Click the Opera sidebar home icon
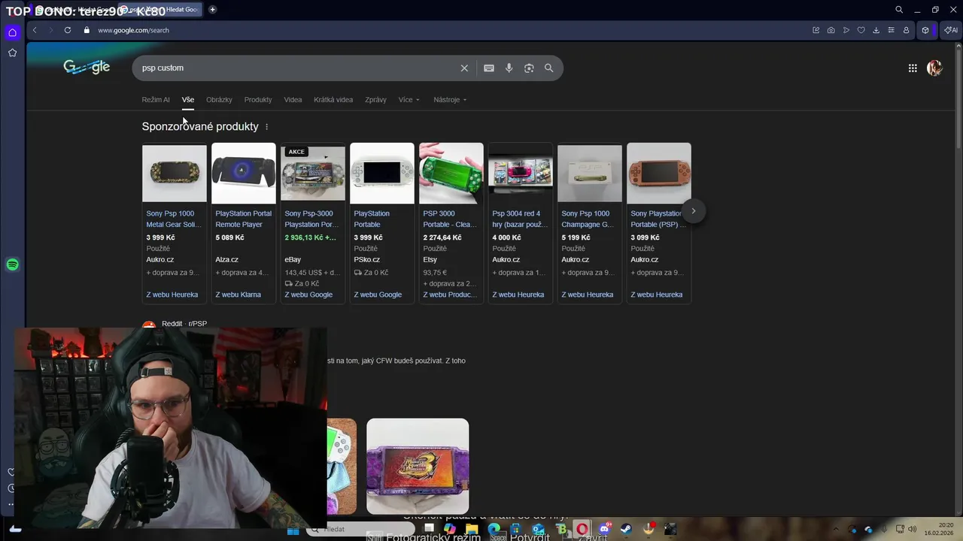The height and width of the screenshot is (541, 963). [12, 32]
